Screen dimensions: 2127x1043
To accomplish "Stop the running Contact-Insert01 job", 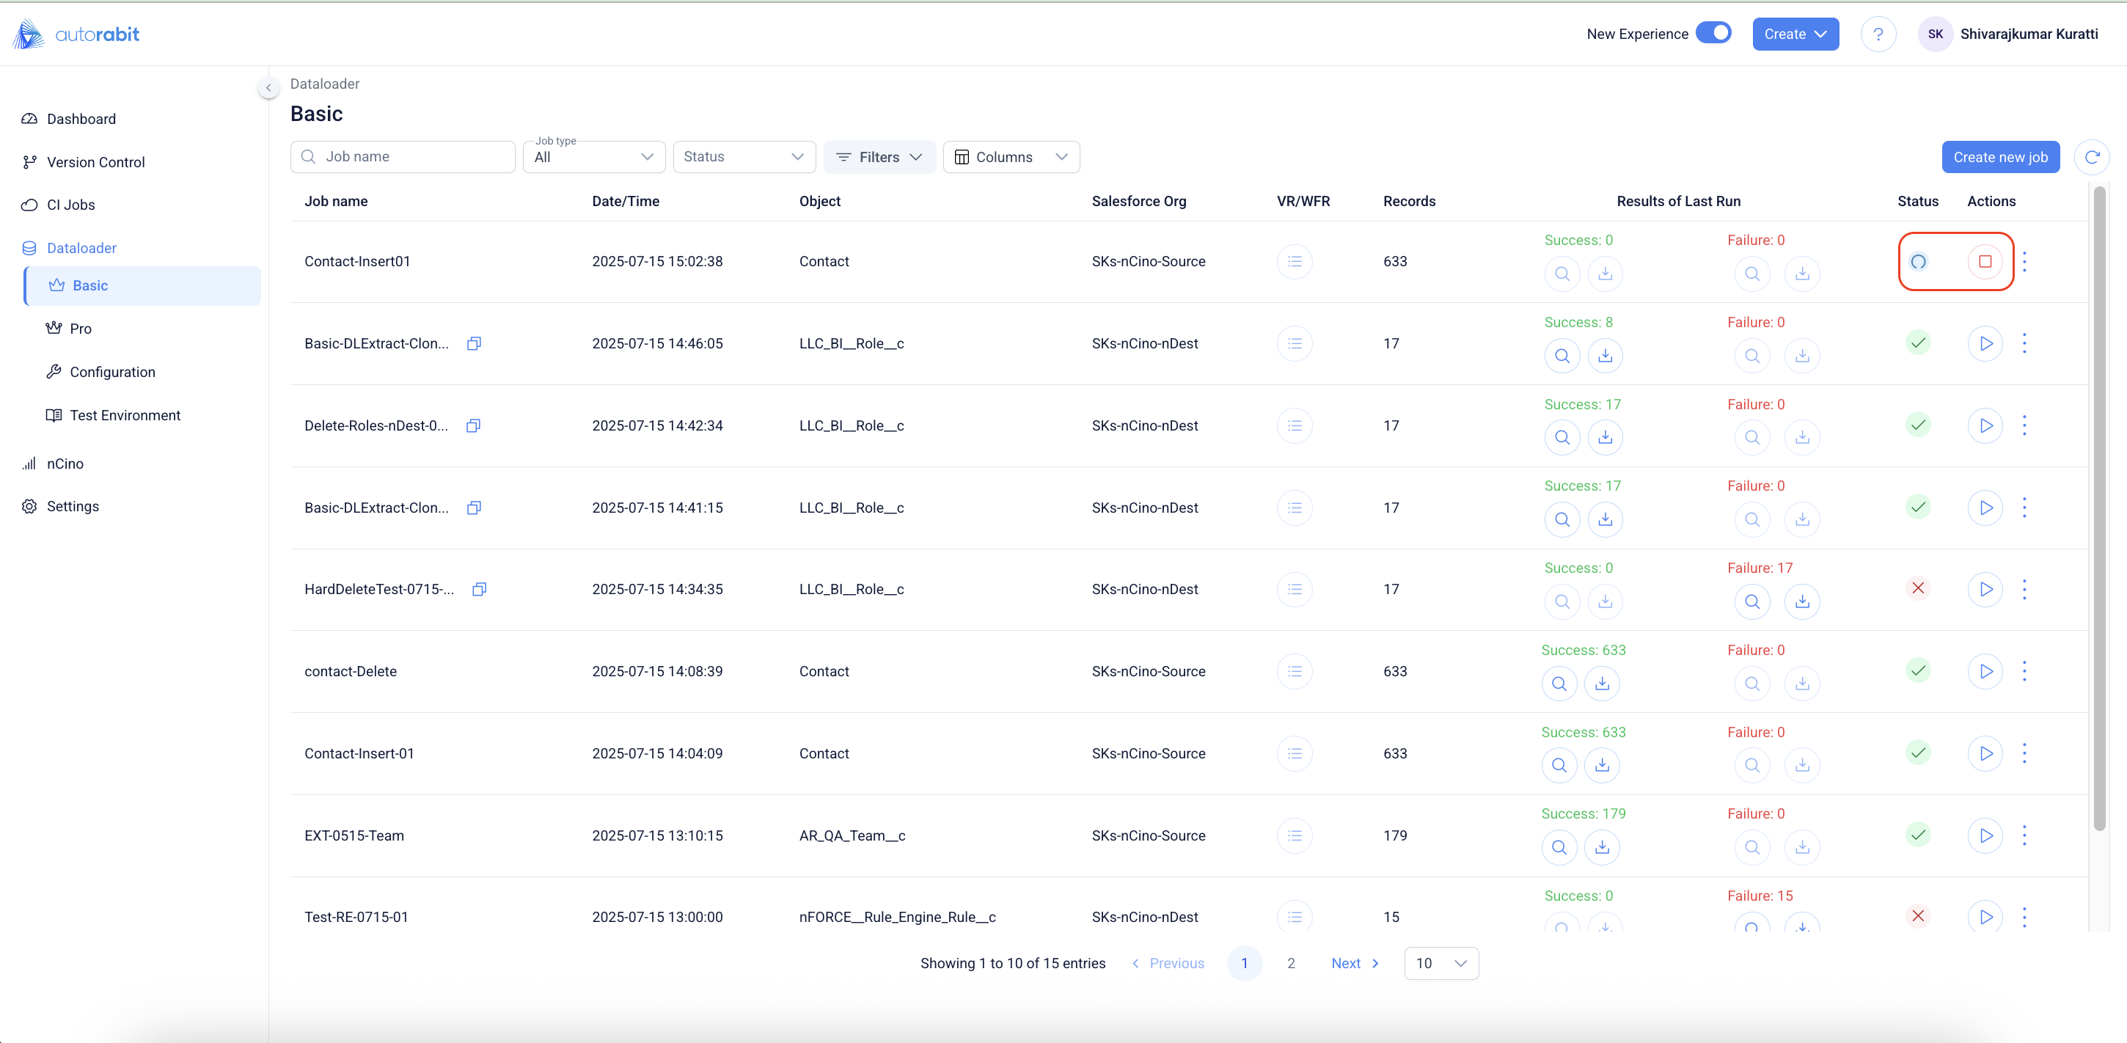I will coord(1985,262).
